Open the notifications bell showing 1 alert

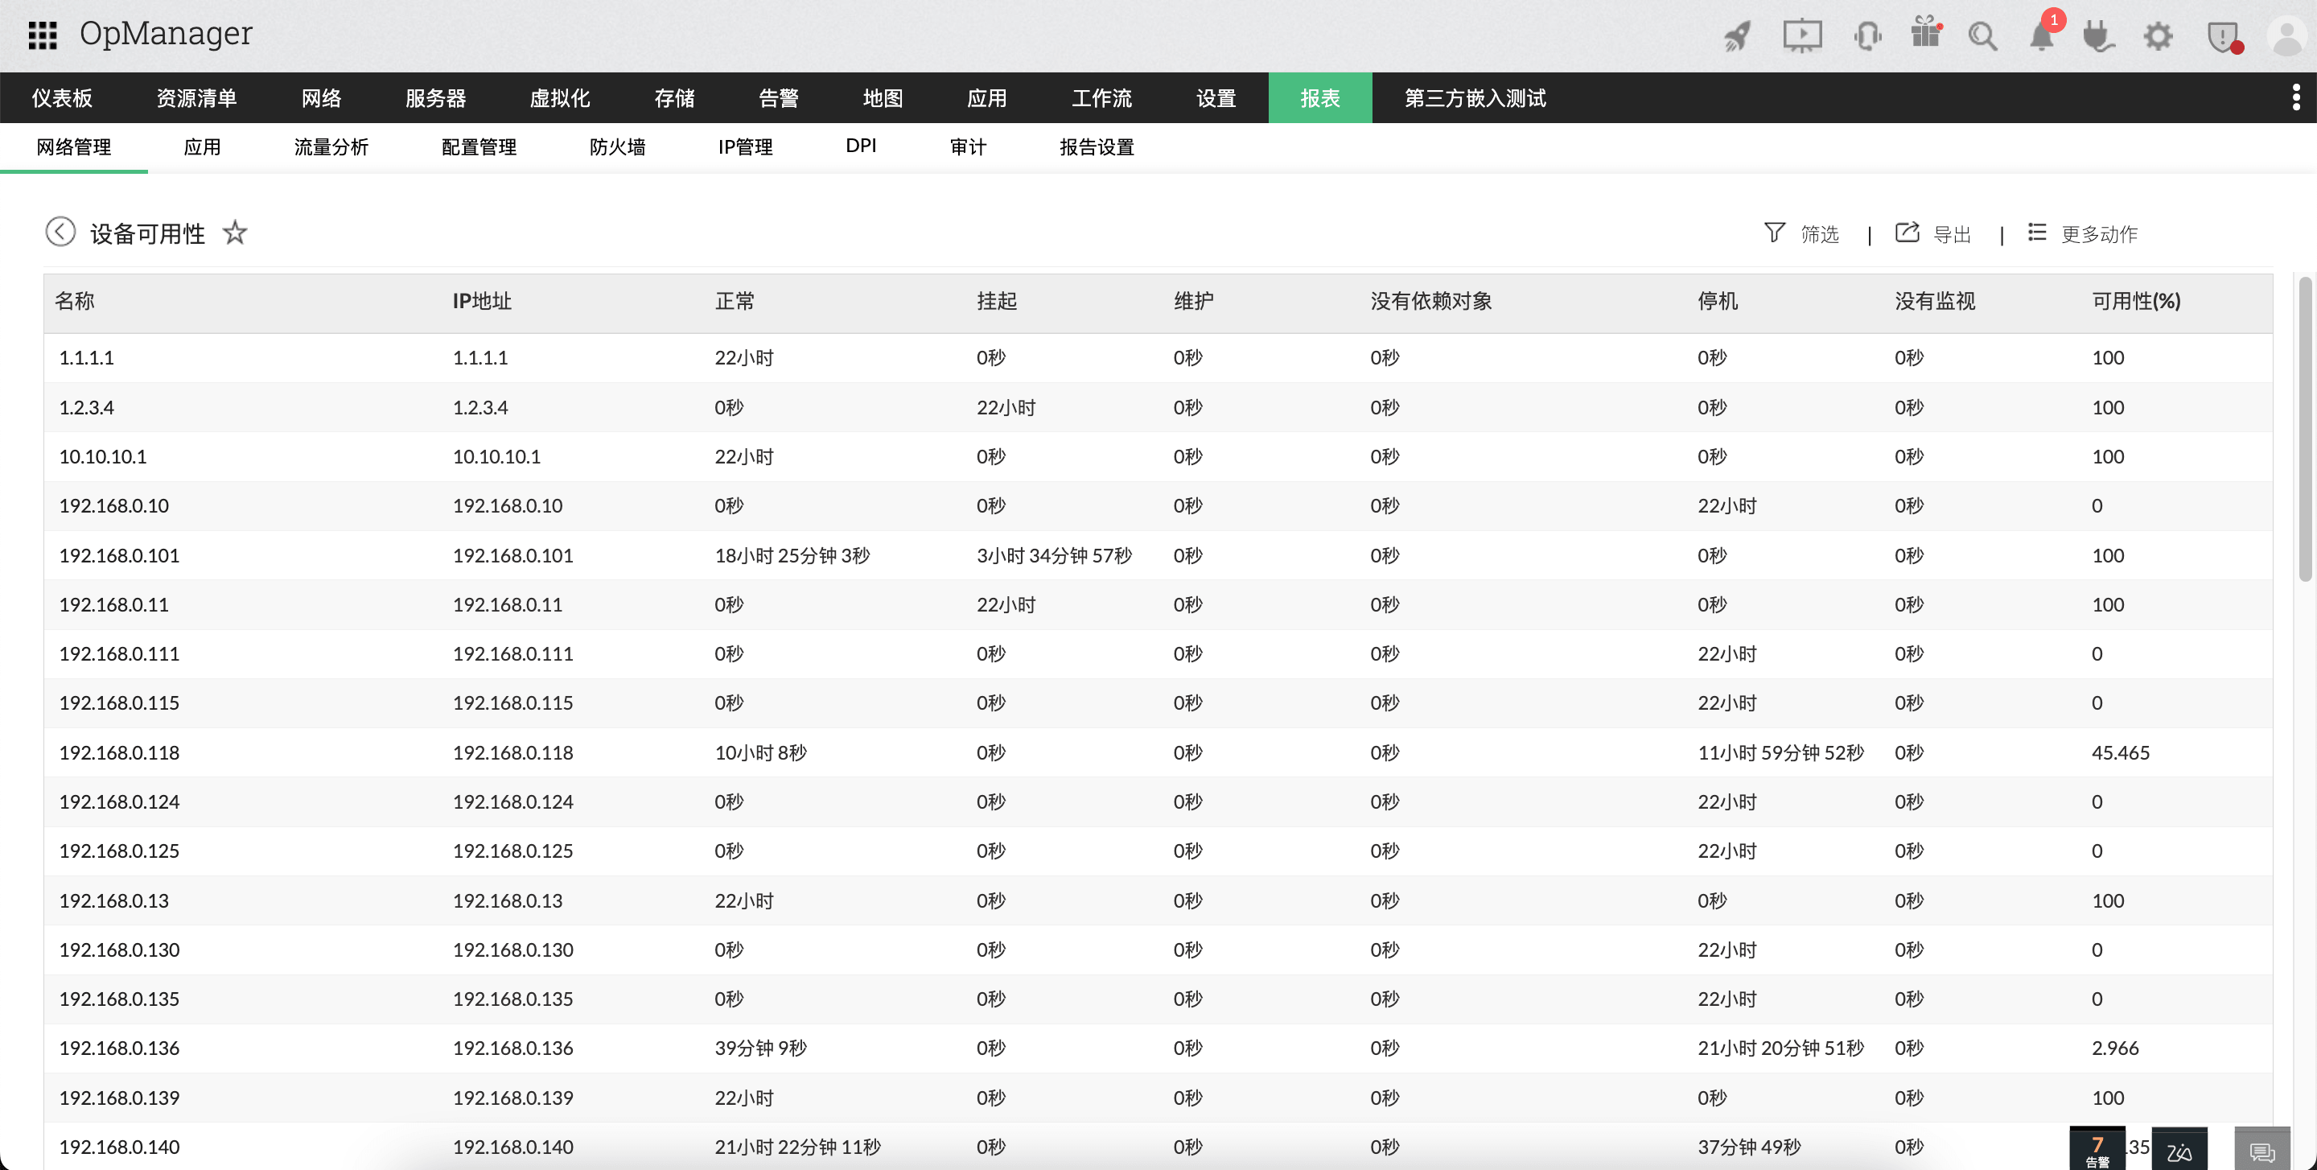coord(2040,36)
